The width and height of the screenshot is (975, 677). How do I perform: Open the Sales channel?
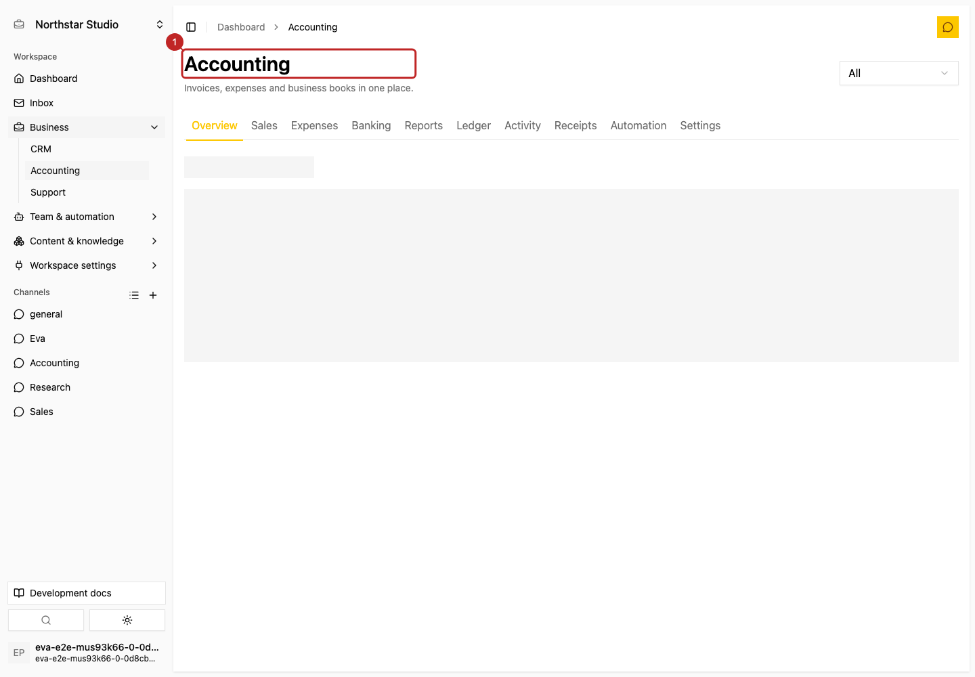87,412
